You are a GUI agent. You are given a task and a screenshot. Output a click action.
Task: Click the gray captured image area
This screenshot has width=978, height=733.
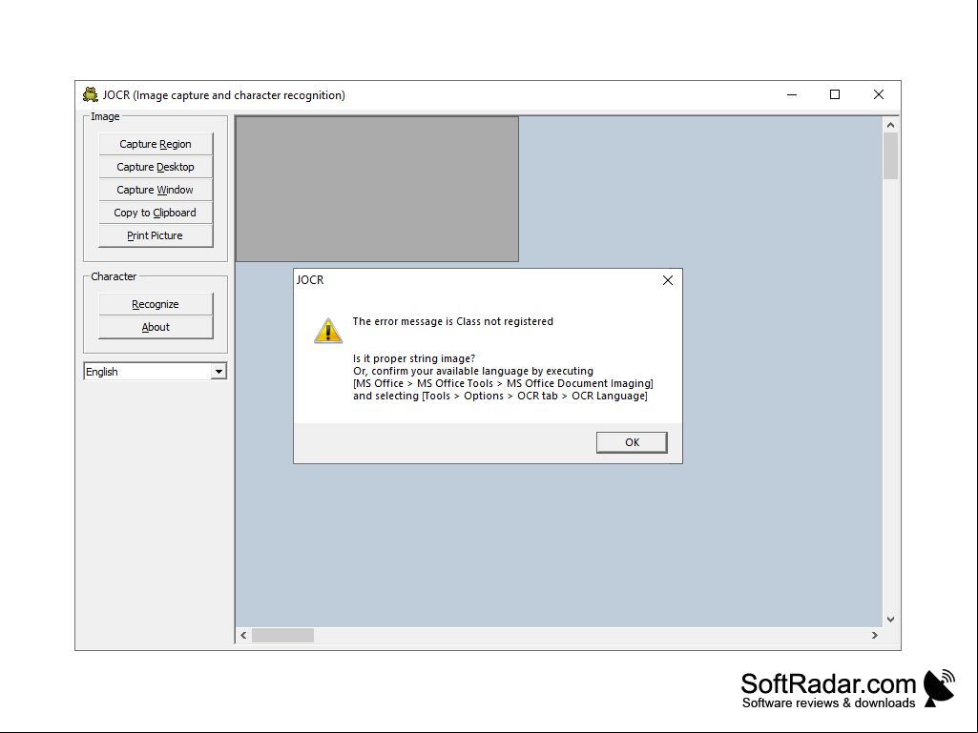coord(377,189)
